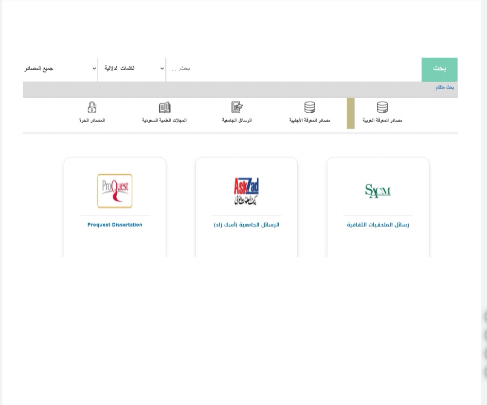Switch to the مصادر المعرفة الأجنبية tab
The width and height of the screenshot is (487, 405).
pos(309,120)
